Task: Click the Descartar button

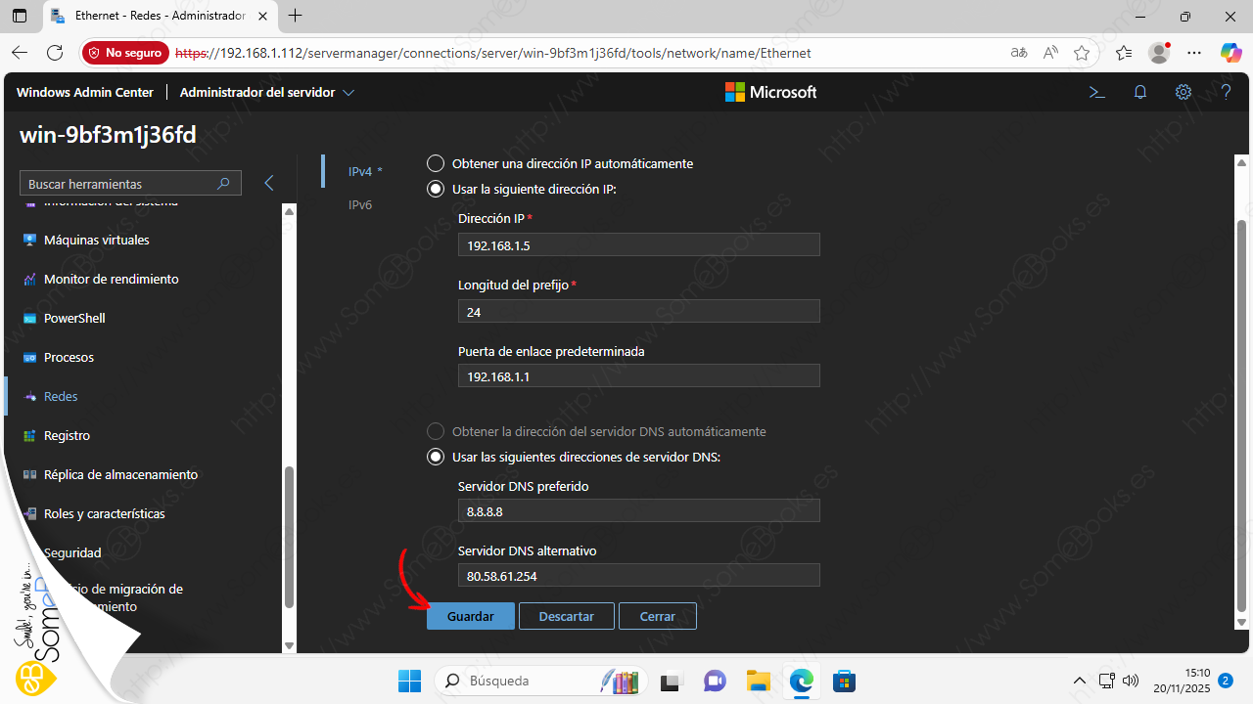Action: click(566, 616)
